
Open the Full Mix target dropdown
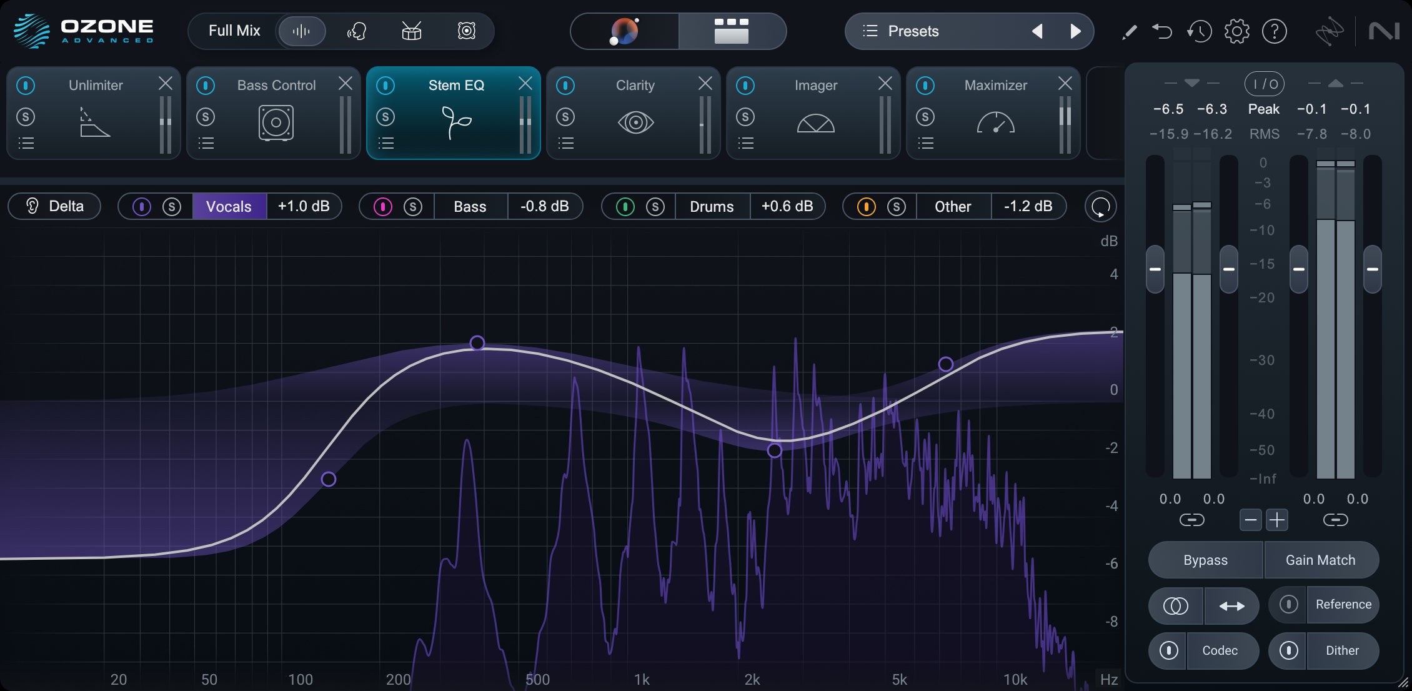236,31
